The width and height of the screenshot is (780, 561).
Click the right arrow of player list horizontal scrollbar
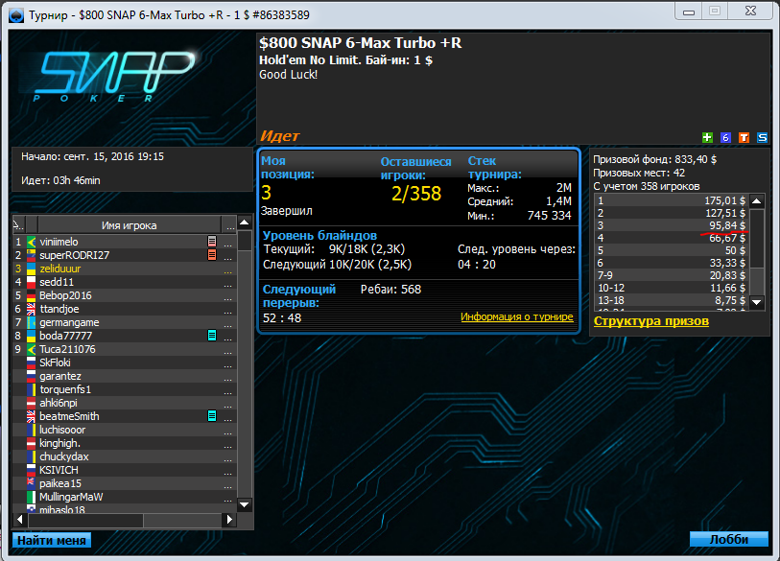[x=229, y=520]
